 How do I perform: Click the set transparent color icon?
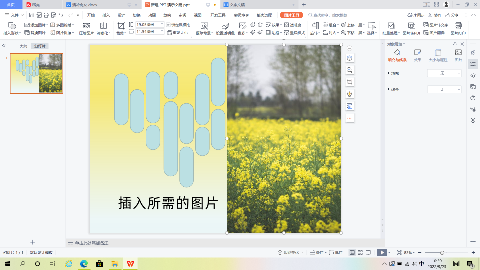coord(225,26)
